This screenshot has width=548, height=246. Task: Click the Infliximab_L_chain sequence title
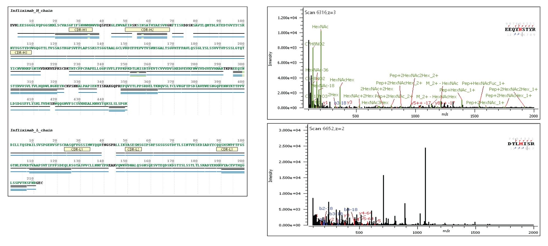tap(32, 130)
